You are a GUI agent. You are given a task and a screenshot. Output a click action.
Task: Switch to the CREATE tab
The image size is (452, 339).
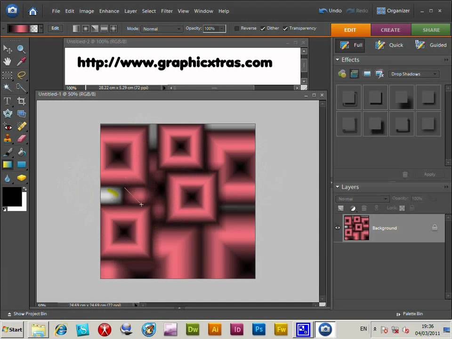point(390,30)
